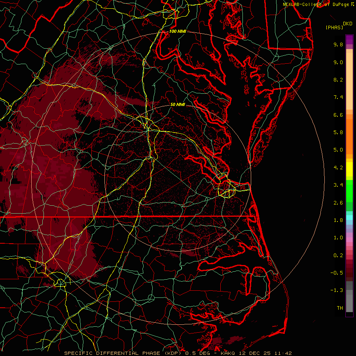Pick the pale peach swatch on color bar
Image resolution: width=356 pixels, height=356 pixels.
[x=349, y=81]
